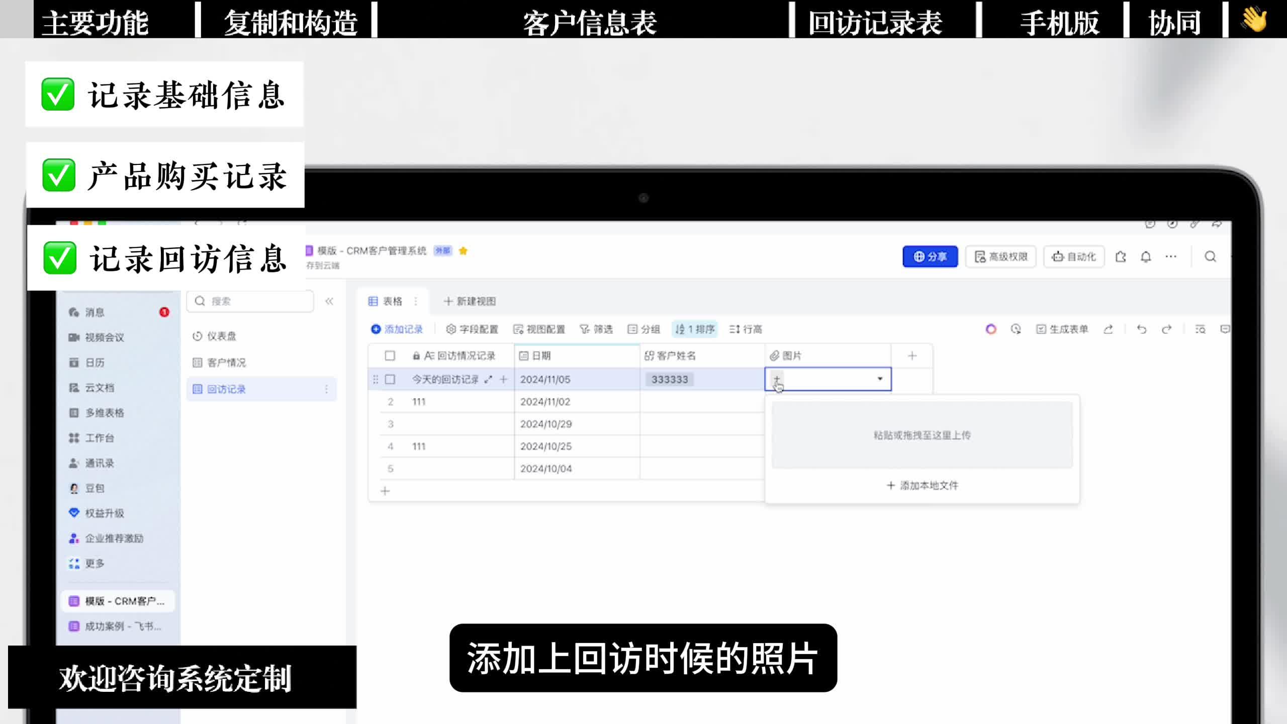
Task: Open more options for 回访记录 table
Action: tap(326, 389)
